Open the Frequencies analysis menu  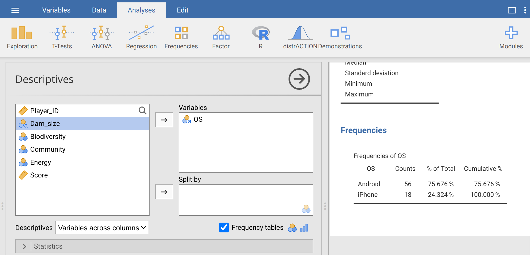pyautogui.click(x=181, y=38)
